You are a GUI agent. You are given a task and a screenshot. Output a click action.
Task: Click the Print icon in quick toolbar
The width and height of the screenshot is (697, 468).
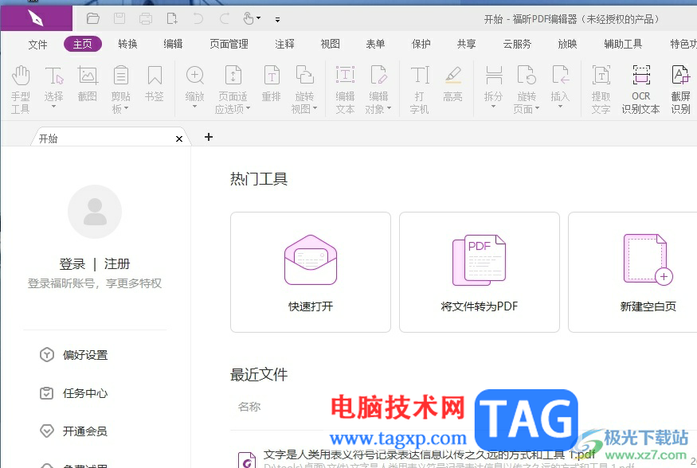coord(146,18)
